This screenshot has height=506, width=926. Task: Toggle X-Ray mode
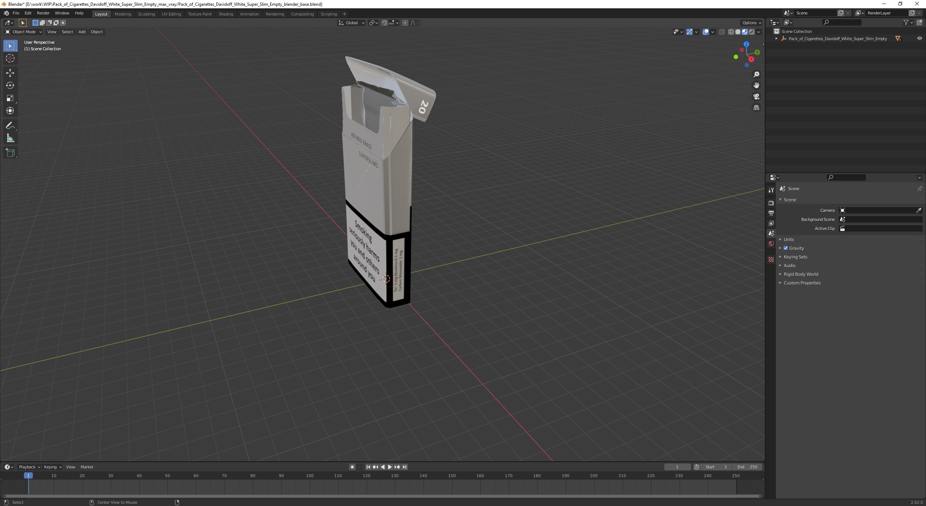point(722,32)
